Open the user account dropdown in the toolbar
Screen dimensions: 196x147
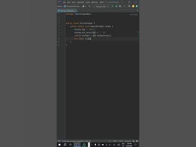(84, 6)
